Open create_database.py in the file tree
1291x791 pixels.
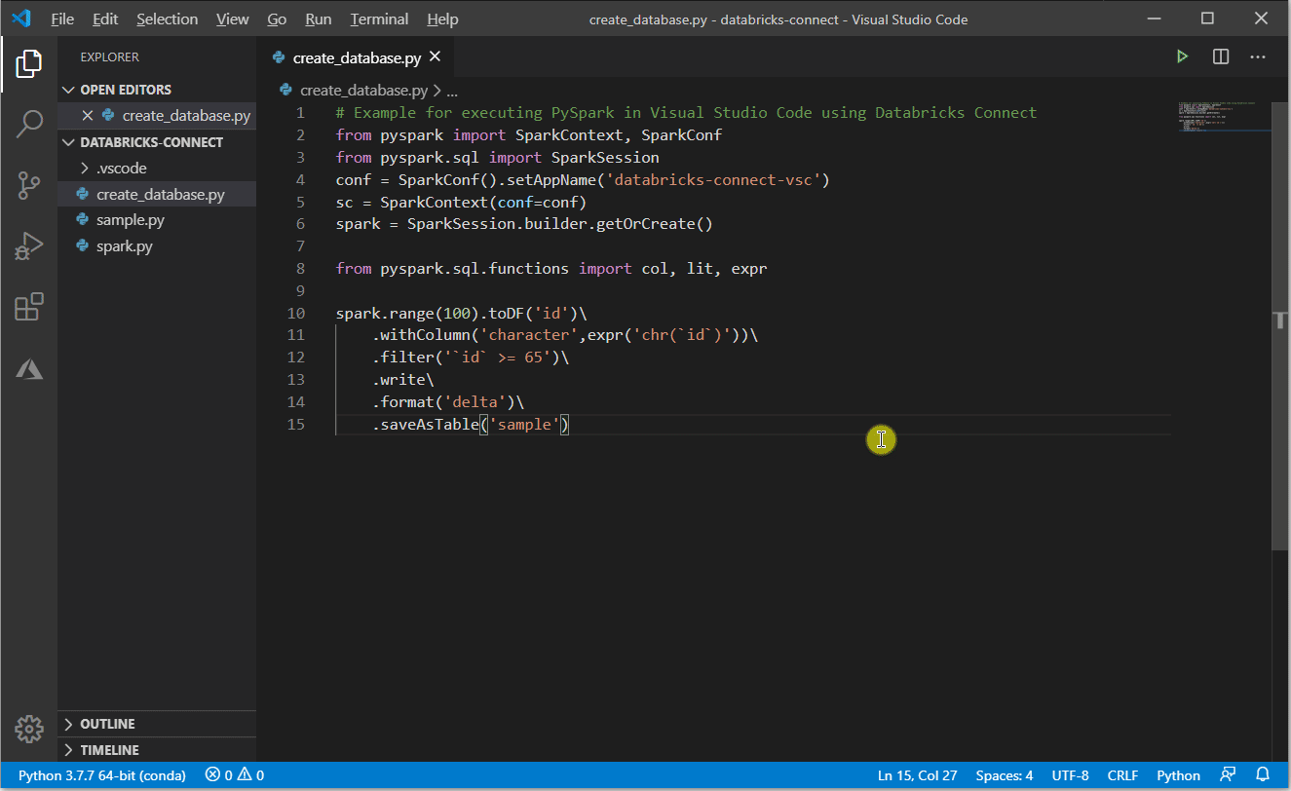(157, 195)
